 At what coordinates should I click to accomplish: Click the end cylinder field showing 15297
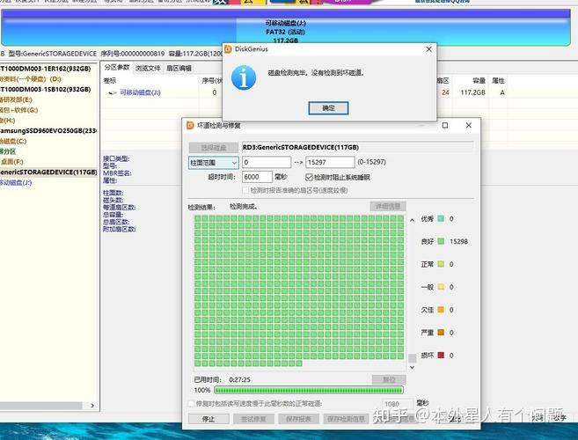330,162
